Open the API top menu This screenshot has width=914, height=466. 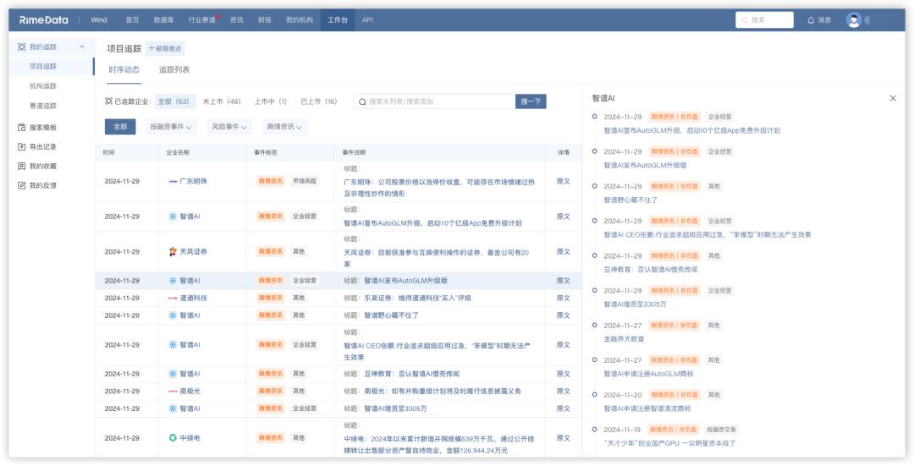pos(367,19)
